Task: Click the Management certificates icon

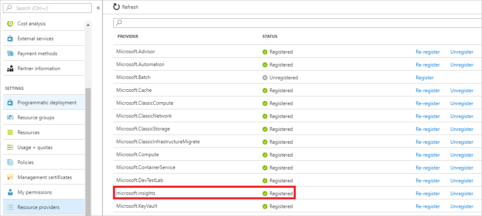Action: (x=10, y=177)
